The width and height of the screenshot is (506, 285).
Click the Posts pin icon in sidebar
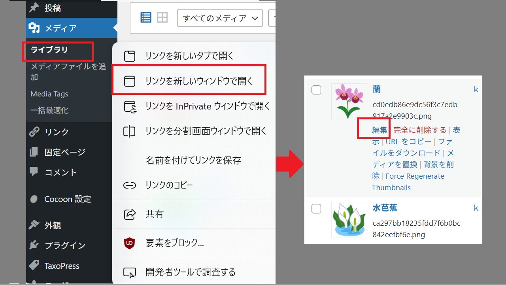[34, 8]
